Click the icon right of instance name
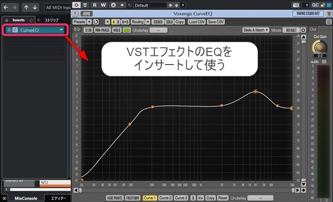 pos(329,14)
